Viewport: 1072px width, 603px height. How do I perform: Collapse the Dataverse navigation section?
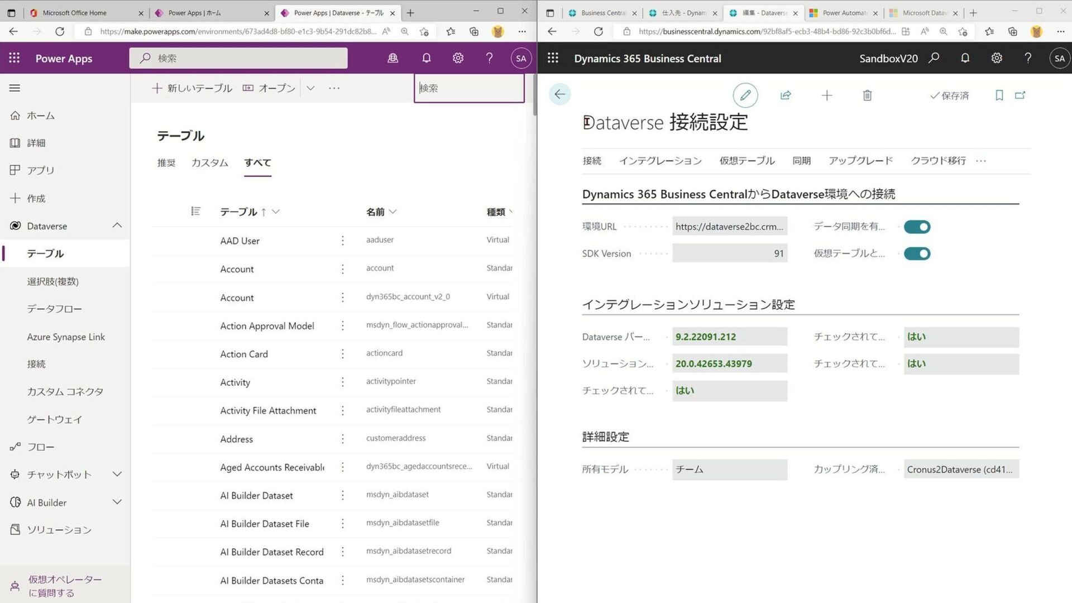(x=117, y=226)
